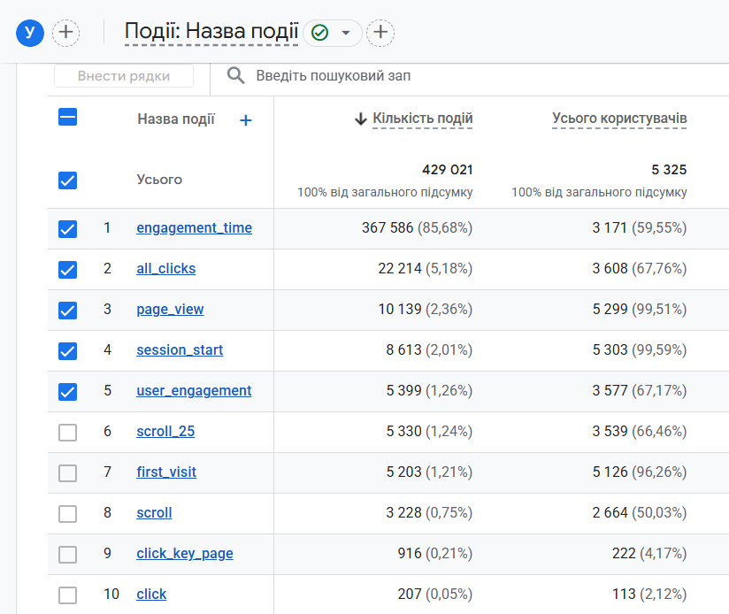Click the sort arrow by Кількість подій
The width and height of the screenshot is (729, 614).
[x=361, y=119]
